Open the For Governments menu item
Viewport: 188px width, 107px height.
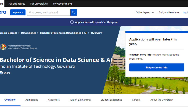[x=63, y=4]
